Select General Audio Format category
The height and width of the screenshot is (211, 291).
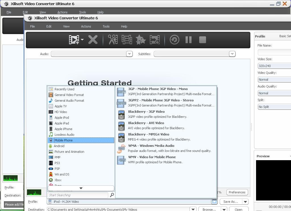[x=81, y=101]
